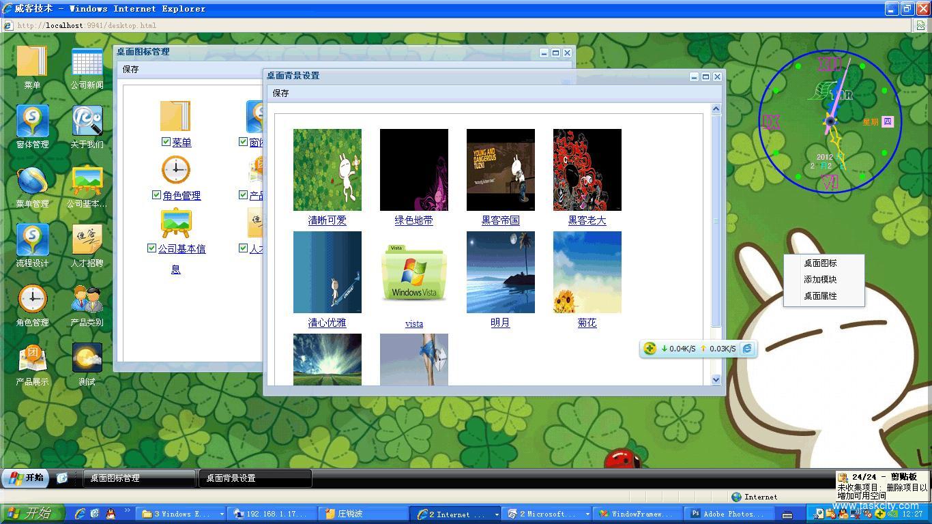This screenshot has height=524, width=932.
Task: Open the 人才招聘 desktop icon
Action: tap(87, 240)
